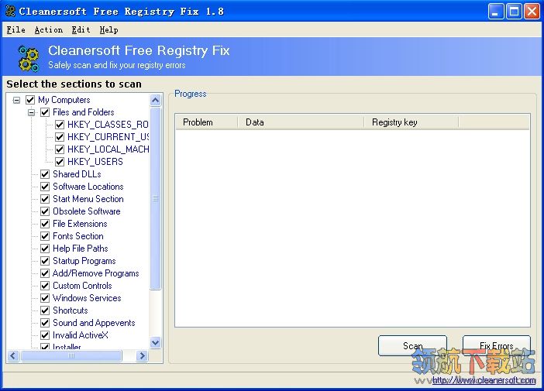
Task: Select the Files and Folders label
Action: click(x=83, y=112)
